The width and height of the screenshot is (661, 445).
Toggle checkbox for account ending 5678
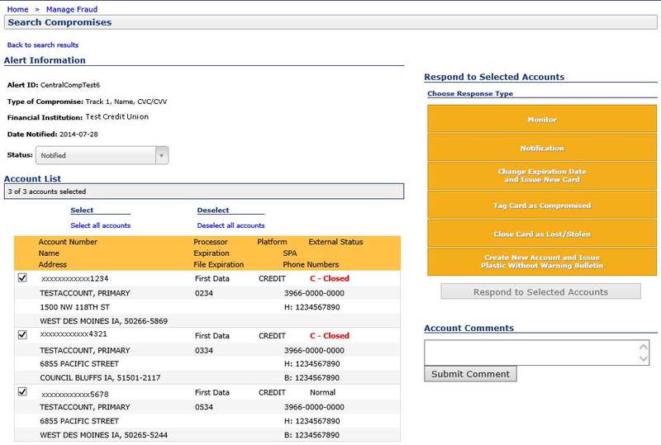tap(22, 392)
